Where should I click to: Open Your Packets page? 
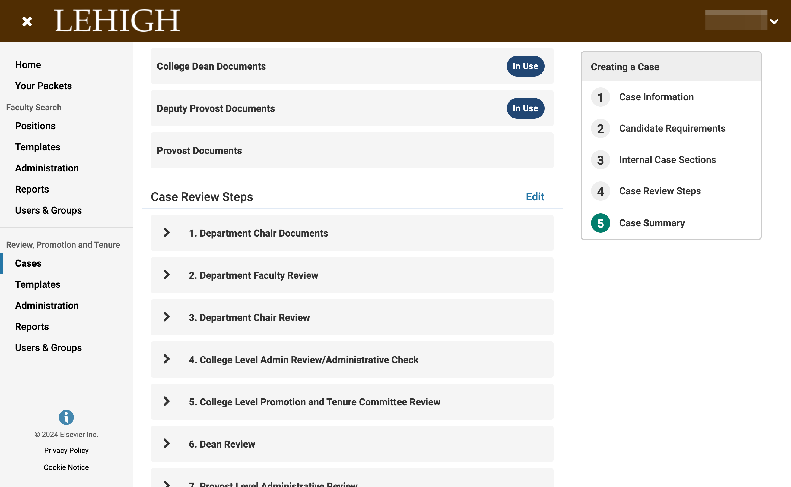(43, 86)
